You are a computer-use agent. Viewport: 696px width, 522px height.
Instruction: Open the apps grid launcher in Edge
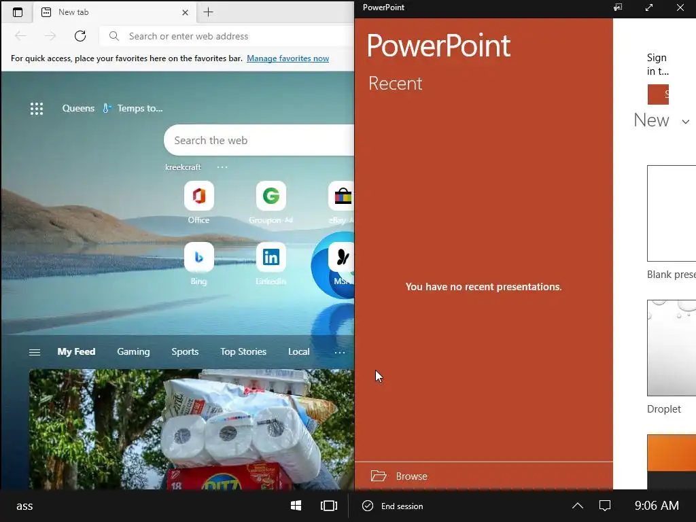pyautogui.click(x=37, y=108)
